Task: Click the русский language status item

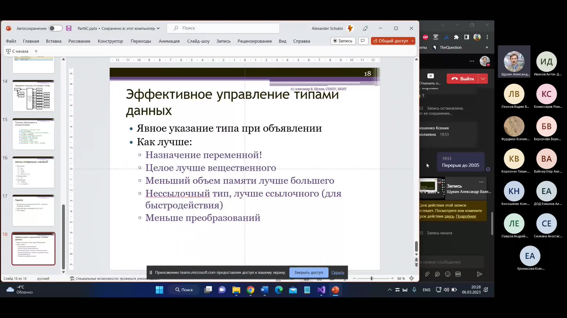Action: [43, 279]
